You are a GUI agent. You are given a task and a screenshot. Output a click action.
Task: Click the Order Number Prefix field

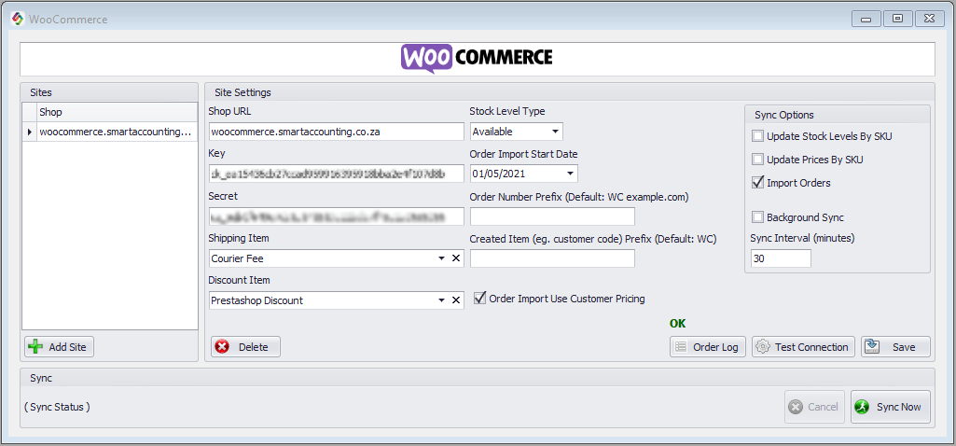coord(552,216)
